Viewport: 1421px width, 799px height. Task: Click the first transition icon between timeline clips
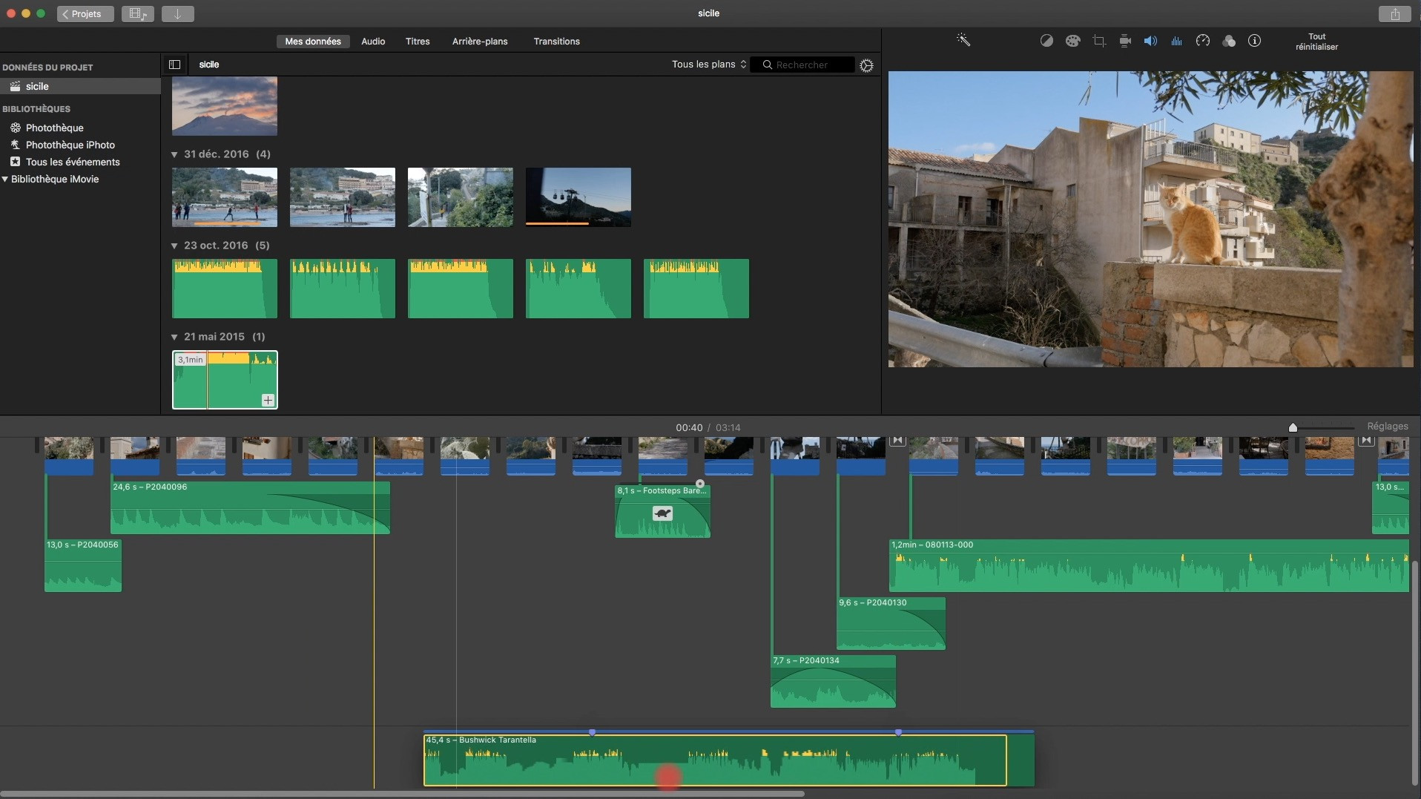pos(897,441)
